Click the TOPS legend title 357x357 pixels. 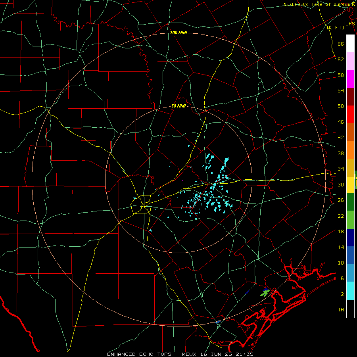point(349,23)
